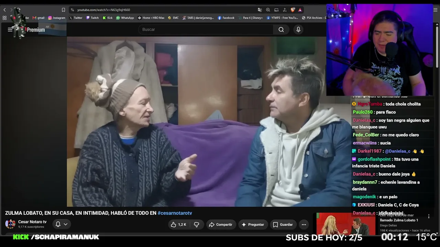Viewport: 440px width, 247px height.
Task: Click the ermacwiins username in chat
Action: tap(365, 143)
